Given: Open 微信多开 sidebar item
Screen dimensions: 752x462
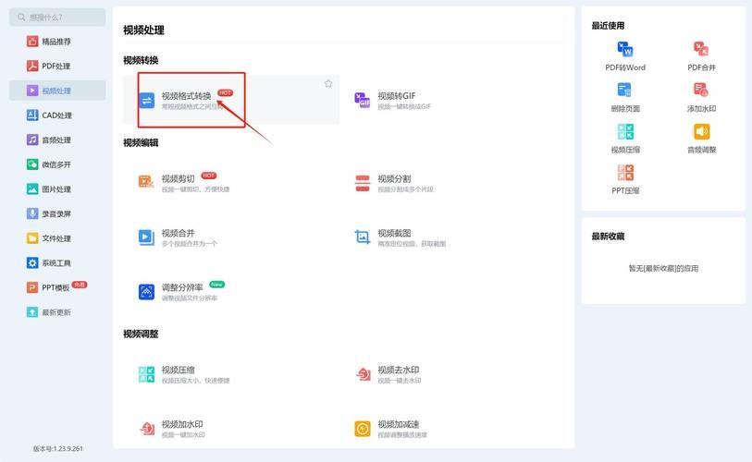Looking at the screenshot, I should tap(49, 164).
